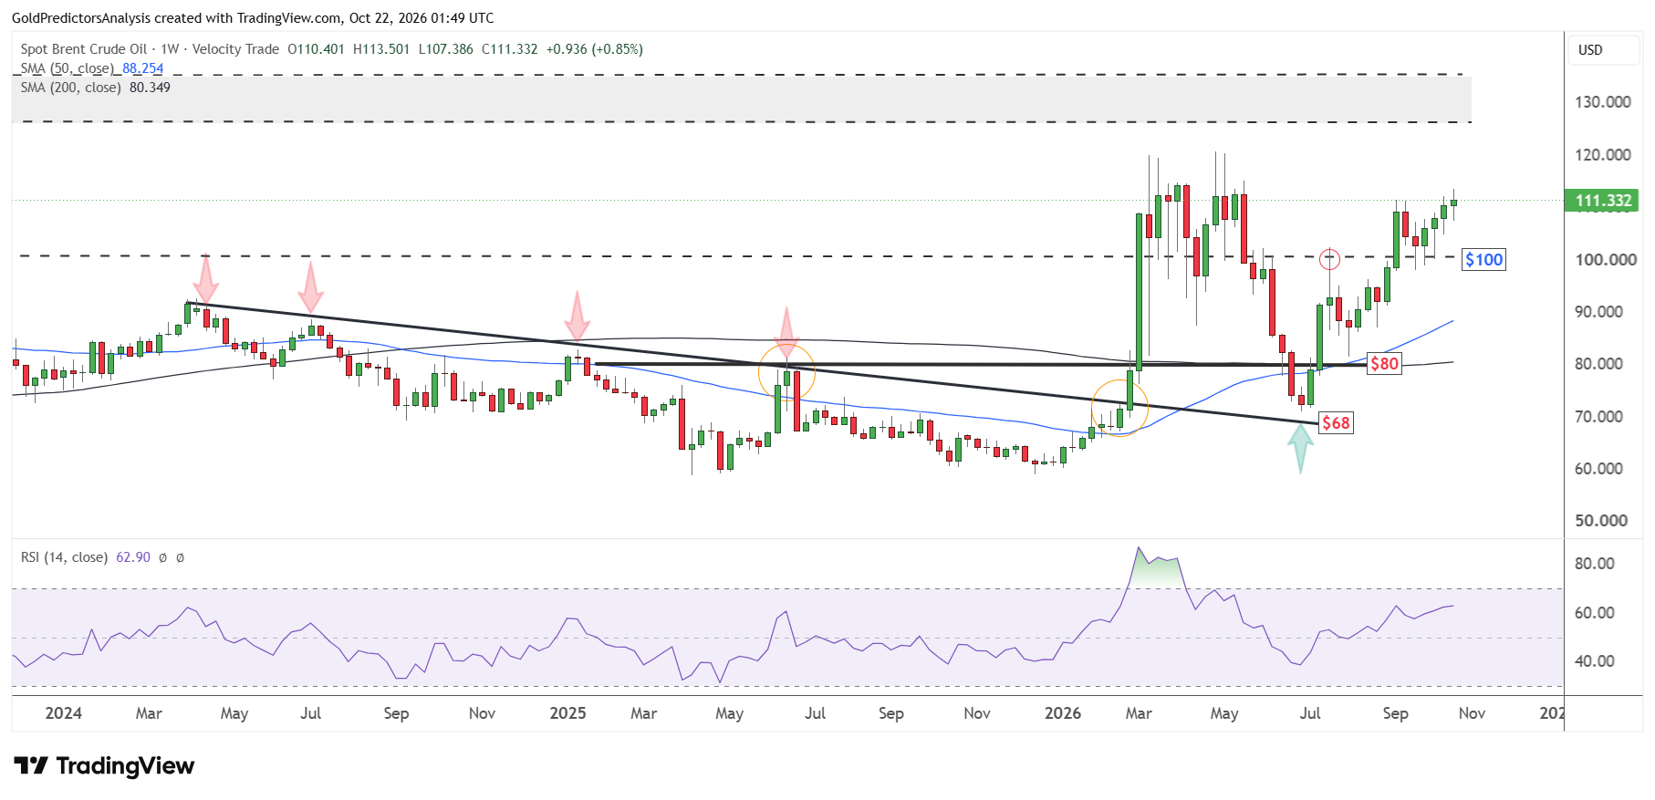Click the 2025 time axis label
This screenshot has height=800, width=1655.
click(x=567, y=713)
